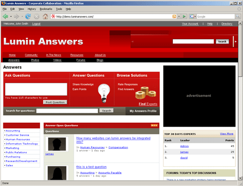
Task: Reload the page with the refresh icon
Action: (28, 16)
